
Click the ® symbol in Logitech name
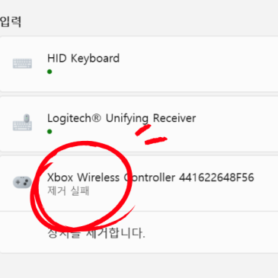[96, 118]
